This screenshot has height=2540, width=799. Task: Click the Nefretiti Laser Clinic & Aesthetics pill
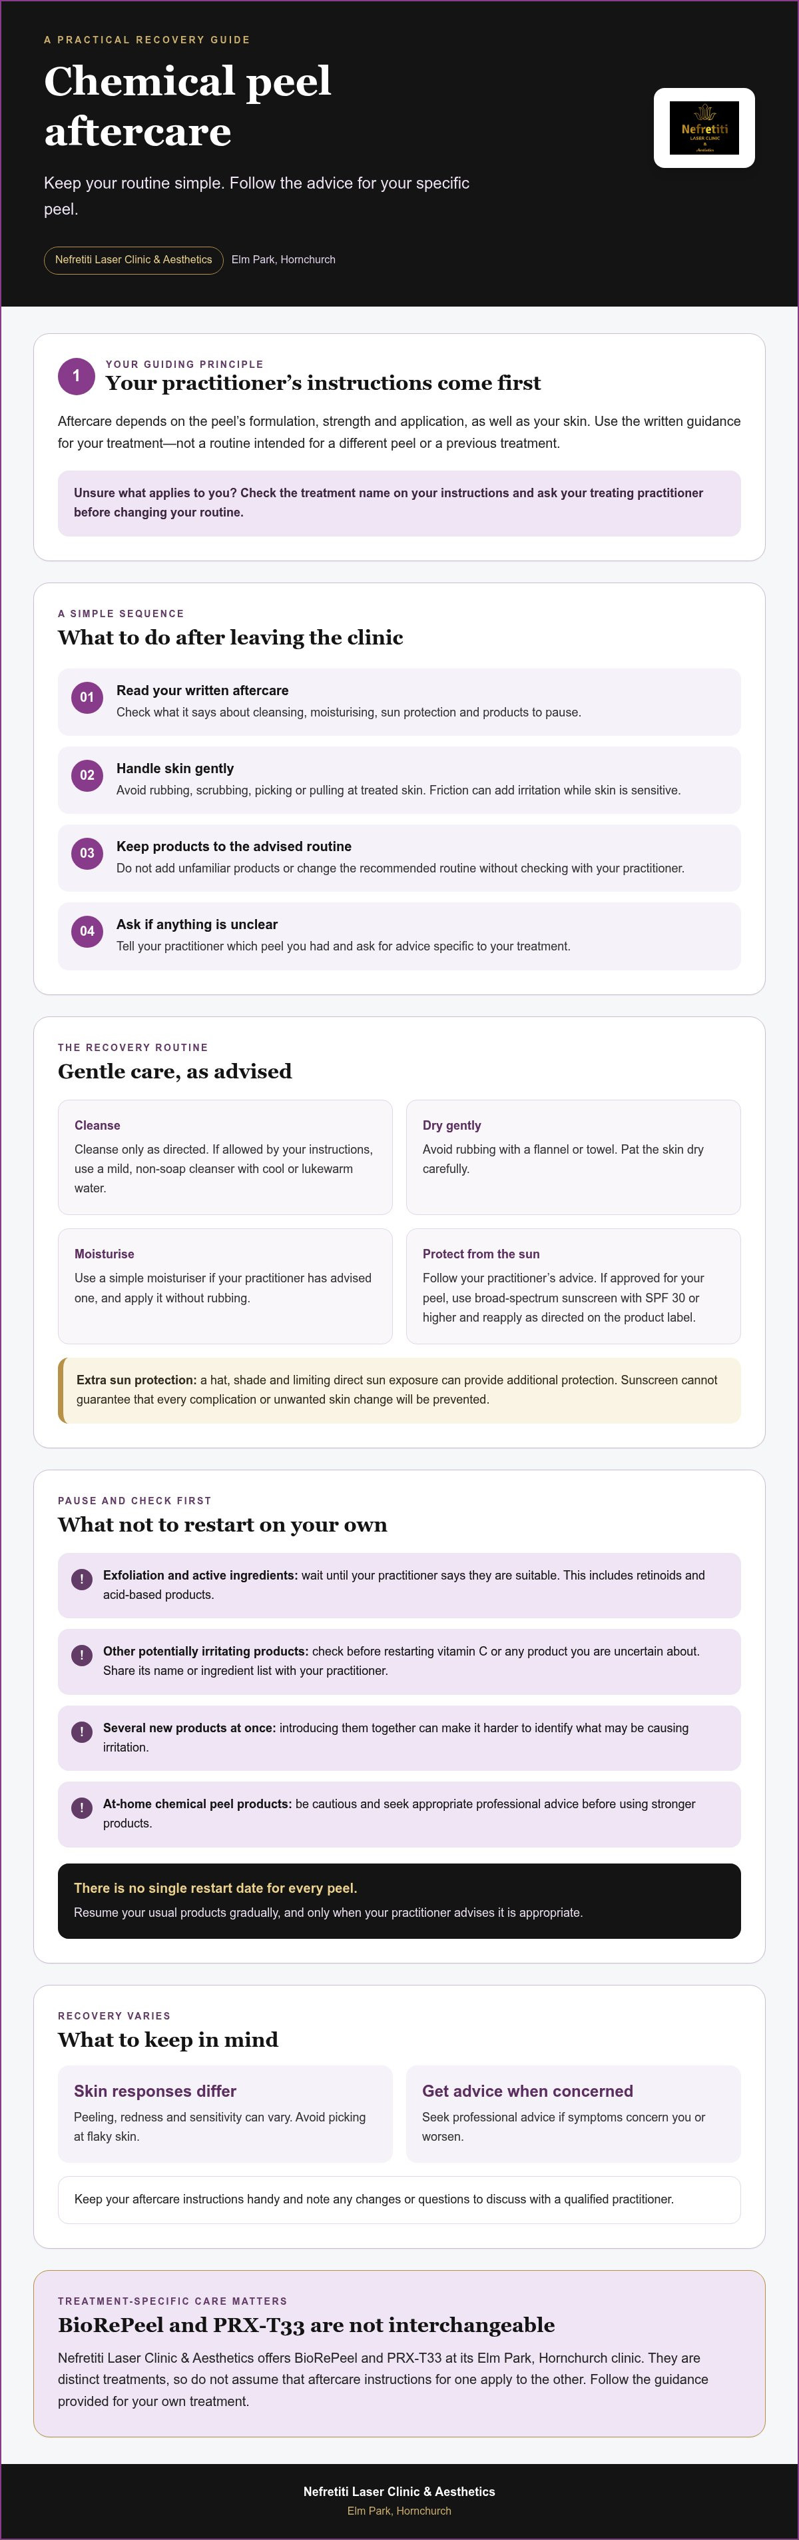point(133,259)
